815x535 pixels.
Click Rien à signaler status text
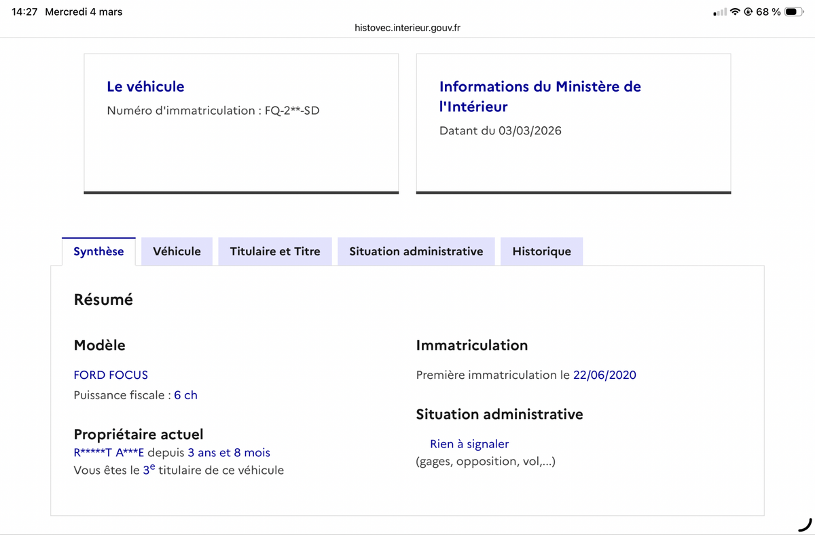(x=469, y=444)
